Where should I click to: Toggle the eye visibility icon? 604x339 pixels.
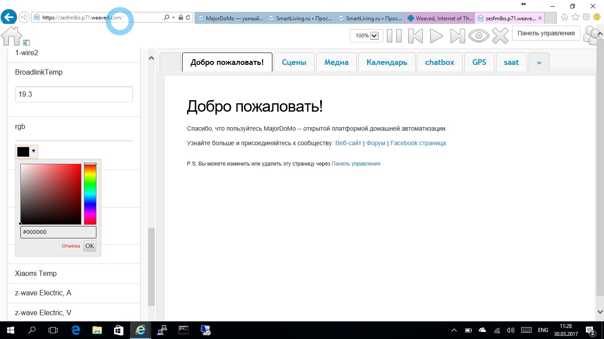click(x=478, y=36)
